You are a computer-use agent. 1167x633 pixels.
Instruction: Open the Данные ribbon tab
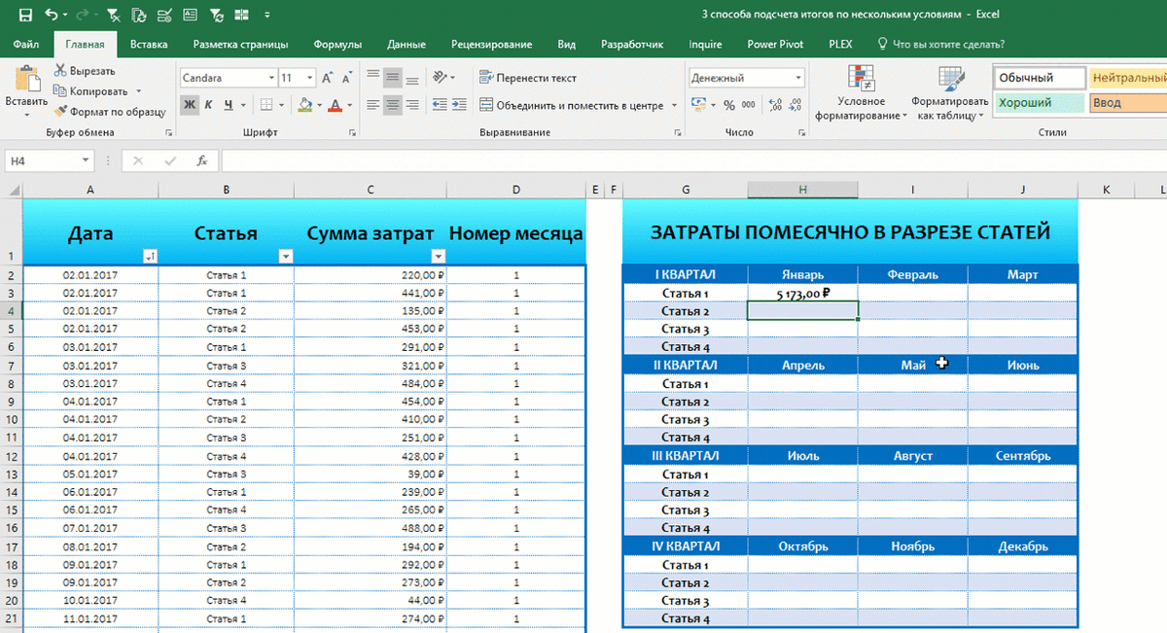(x=406, y=44)
